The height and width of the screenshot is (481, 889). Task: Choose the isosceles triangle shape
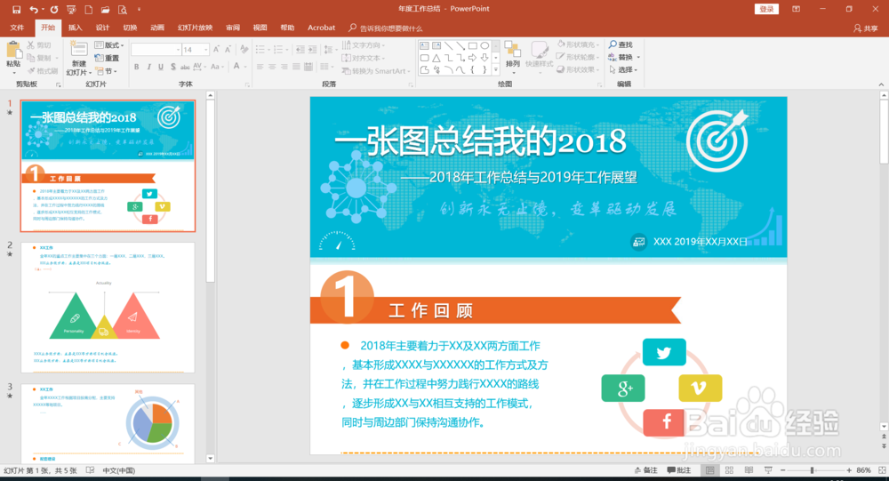(436, 58)
